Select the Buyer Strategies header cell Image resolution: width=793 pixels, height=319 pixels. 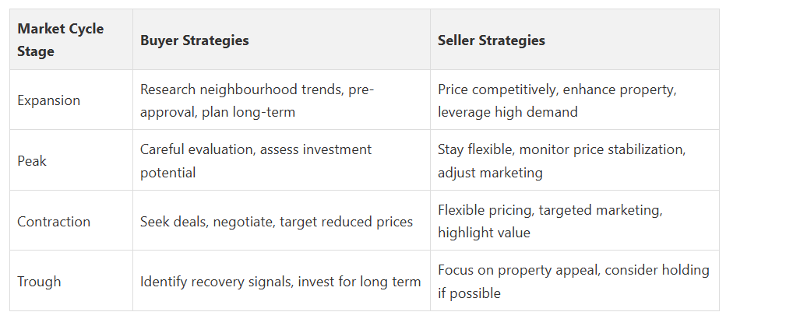pos(282,40)
